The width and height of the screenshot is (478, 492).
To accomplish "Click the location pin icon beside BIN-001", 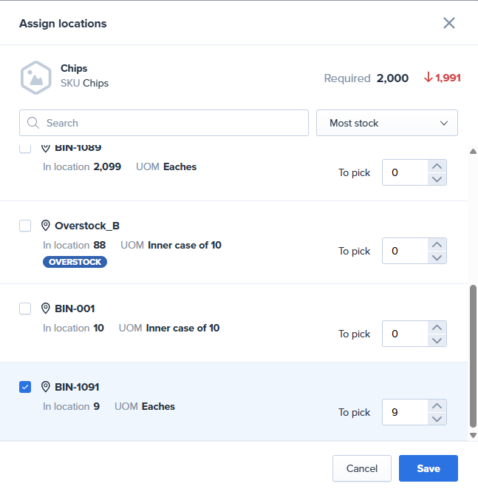I will (x=46, y=309).
